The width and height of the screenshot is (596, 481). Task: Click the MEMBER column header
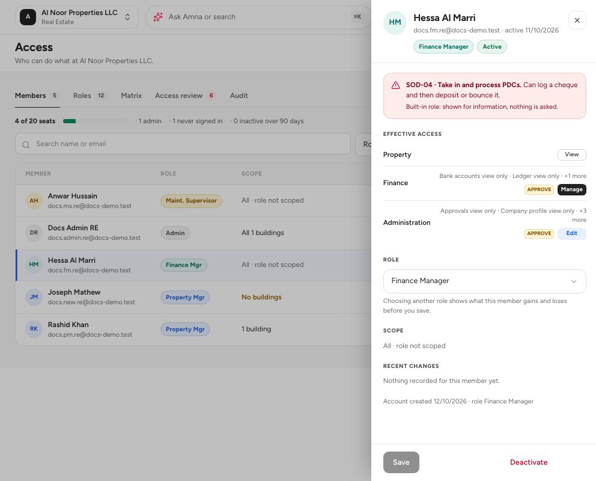coord(38,173)
